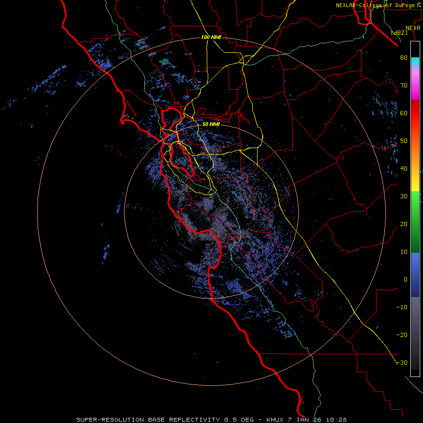This screenshot has width=423, height=423.
Task: Click the "100 NMI" range ring label
Action: pos(211,37)
